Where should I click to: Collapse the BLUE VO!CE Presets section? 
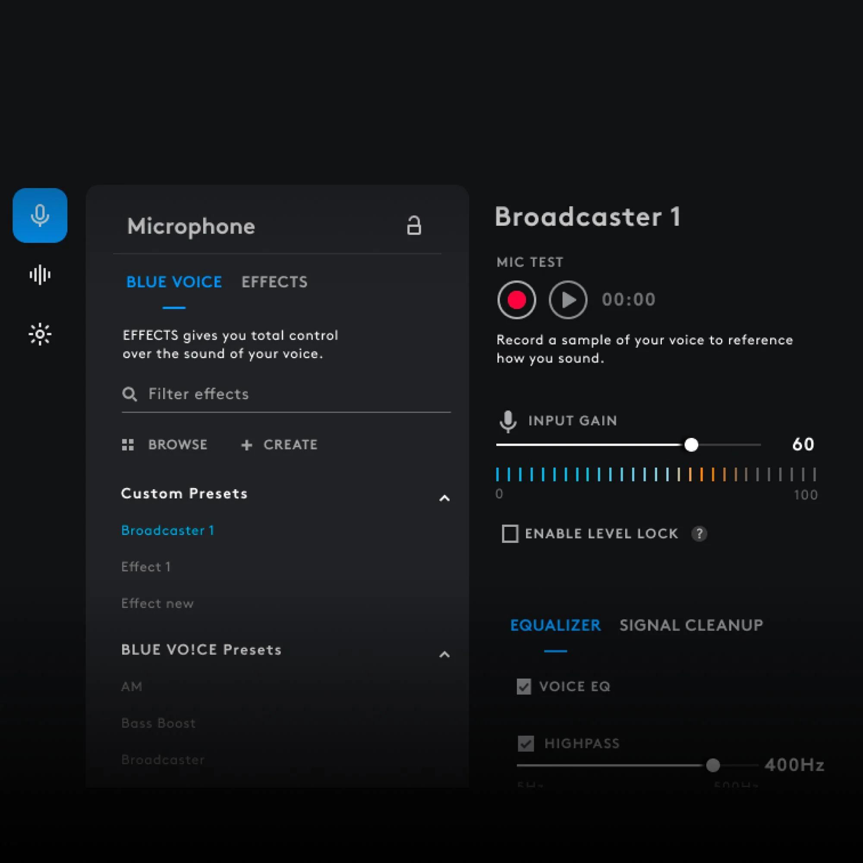point(444,655)
